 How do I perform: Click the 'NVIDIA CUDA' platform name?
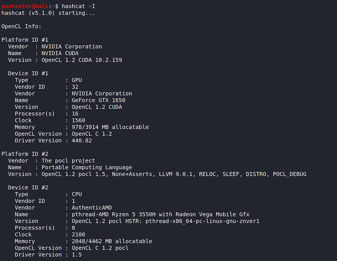click(60, 53)
